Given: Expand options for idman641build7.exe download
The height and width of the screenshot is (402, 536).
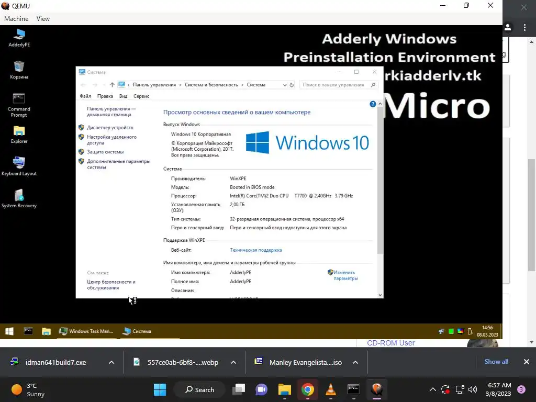Looking at the screenshot, I should [x=111, y=362].
